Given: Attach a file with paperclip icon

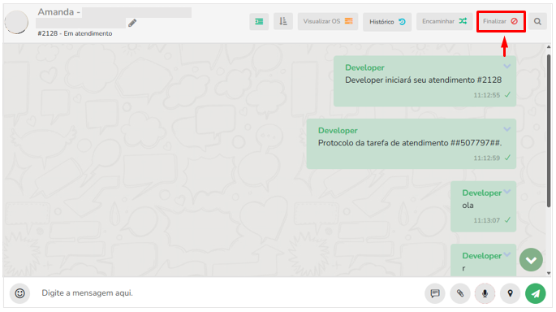Looking at the screenshot, I should [460, 293].
